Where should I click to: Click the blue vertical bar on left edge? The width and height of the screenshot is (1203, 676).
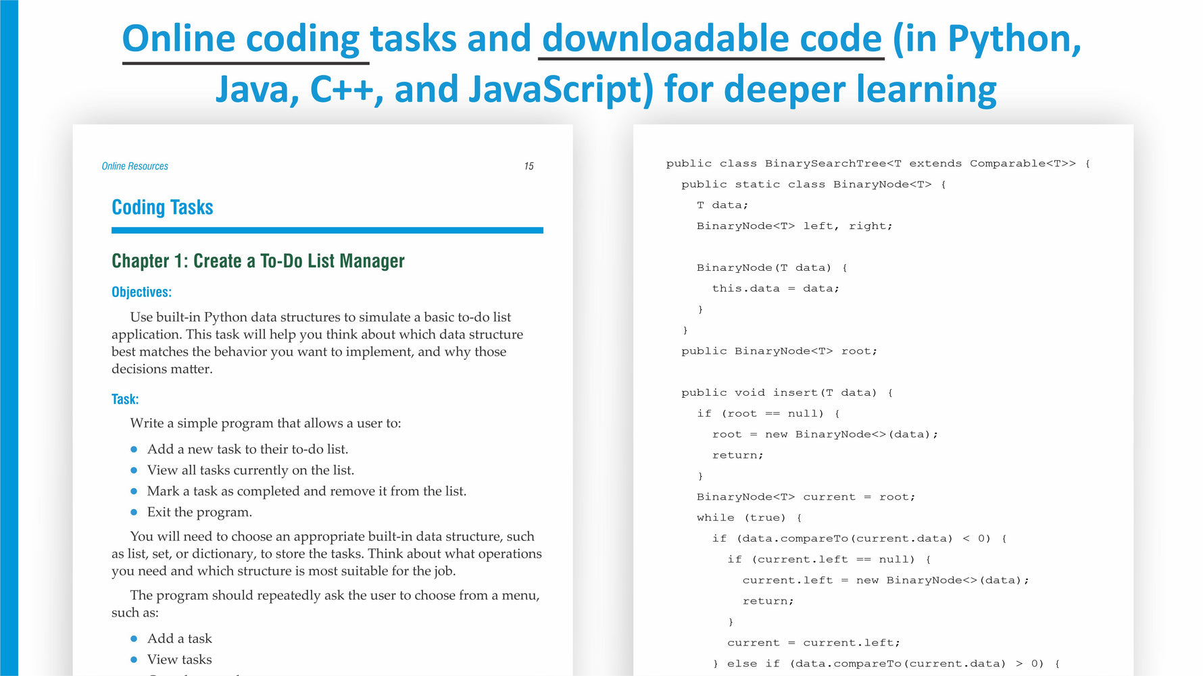(x=9, y=338)
